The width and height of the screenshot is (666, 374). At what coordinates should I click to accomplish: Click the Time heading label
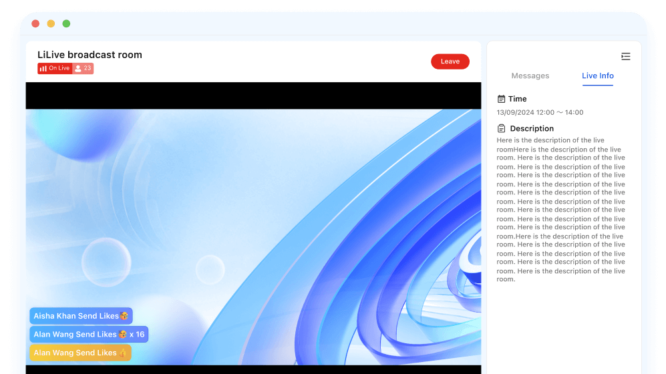(517, 99)
